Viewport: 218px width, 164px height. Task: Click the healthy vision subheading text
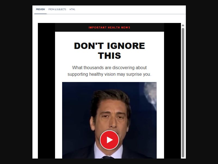click(x=110, y=71)
